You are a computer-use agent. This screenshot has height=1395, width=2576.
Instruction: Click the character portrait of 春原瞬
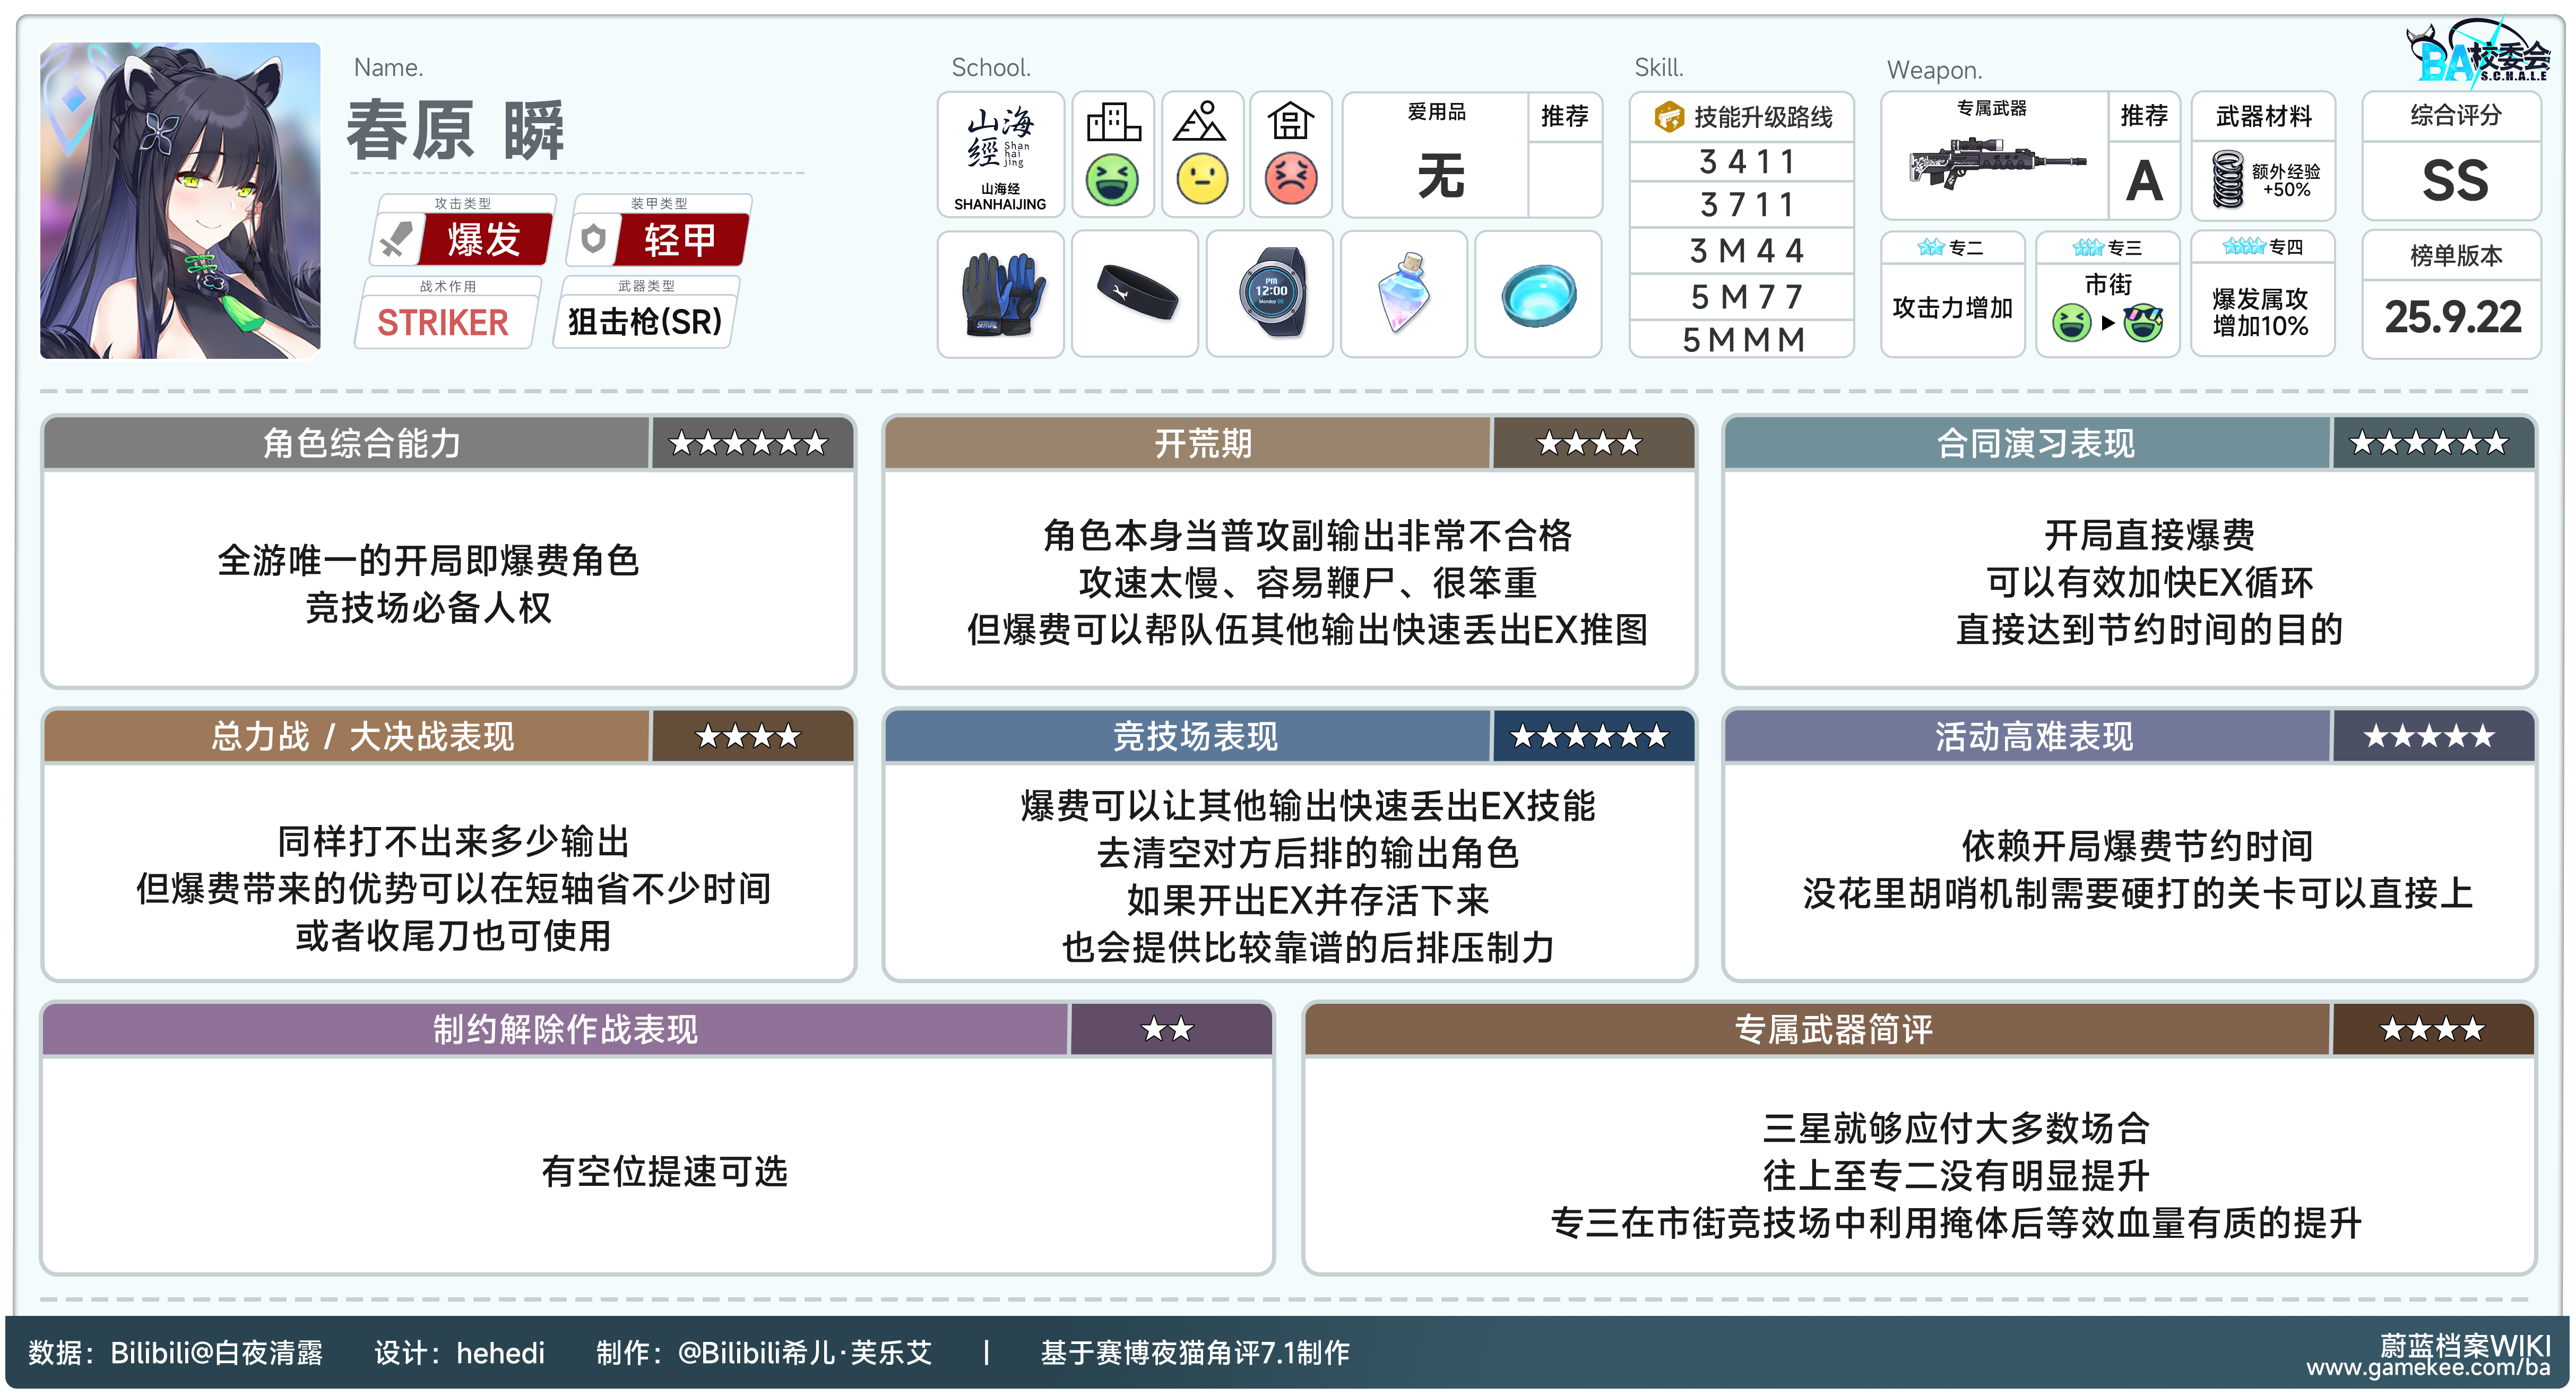(x=180, y=200)
